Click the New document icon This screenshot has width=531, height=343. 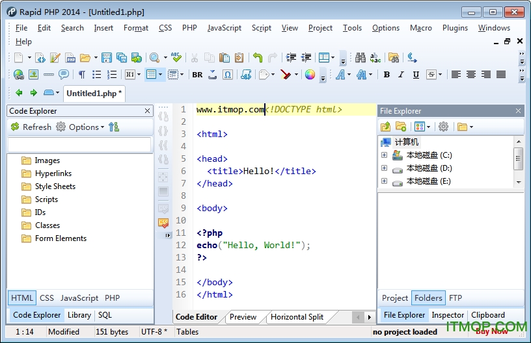coord(19,58)
